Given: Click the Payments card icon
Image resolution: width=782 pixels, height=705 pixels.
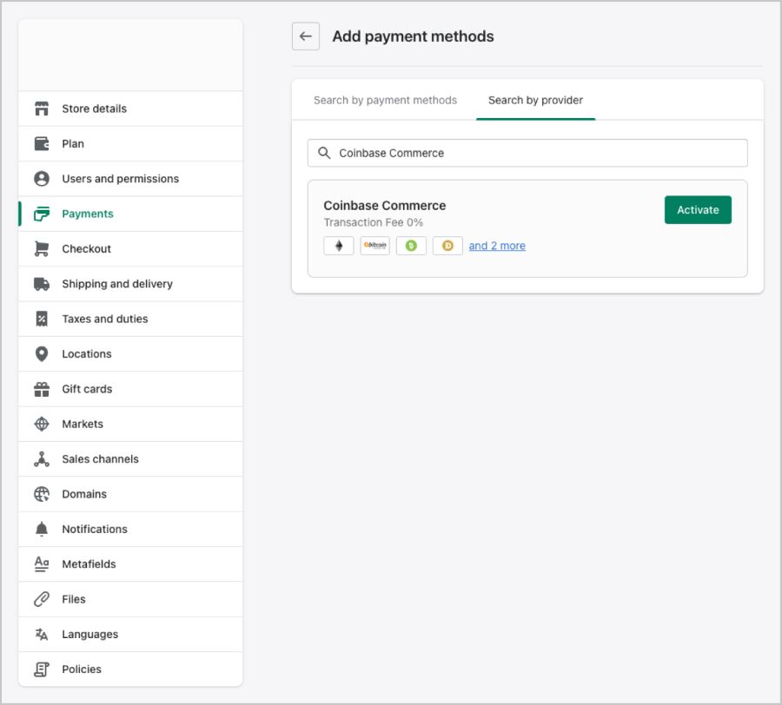Looking at the screenshot, I should [x=42, y=214].
